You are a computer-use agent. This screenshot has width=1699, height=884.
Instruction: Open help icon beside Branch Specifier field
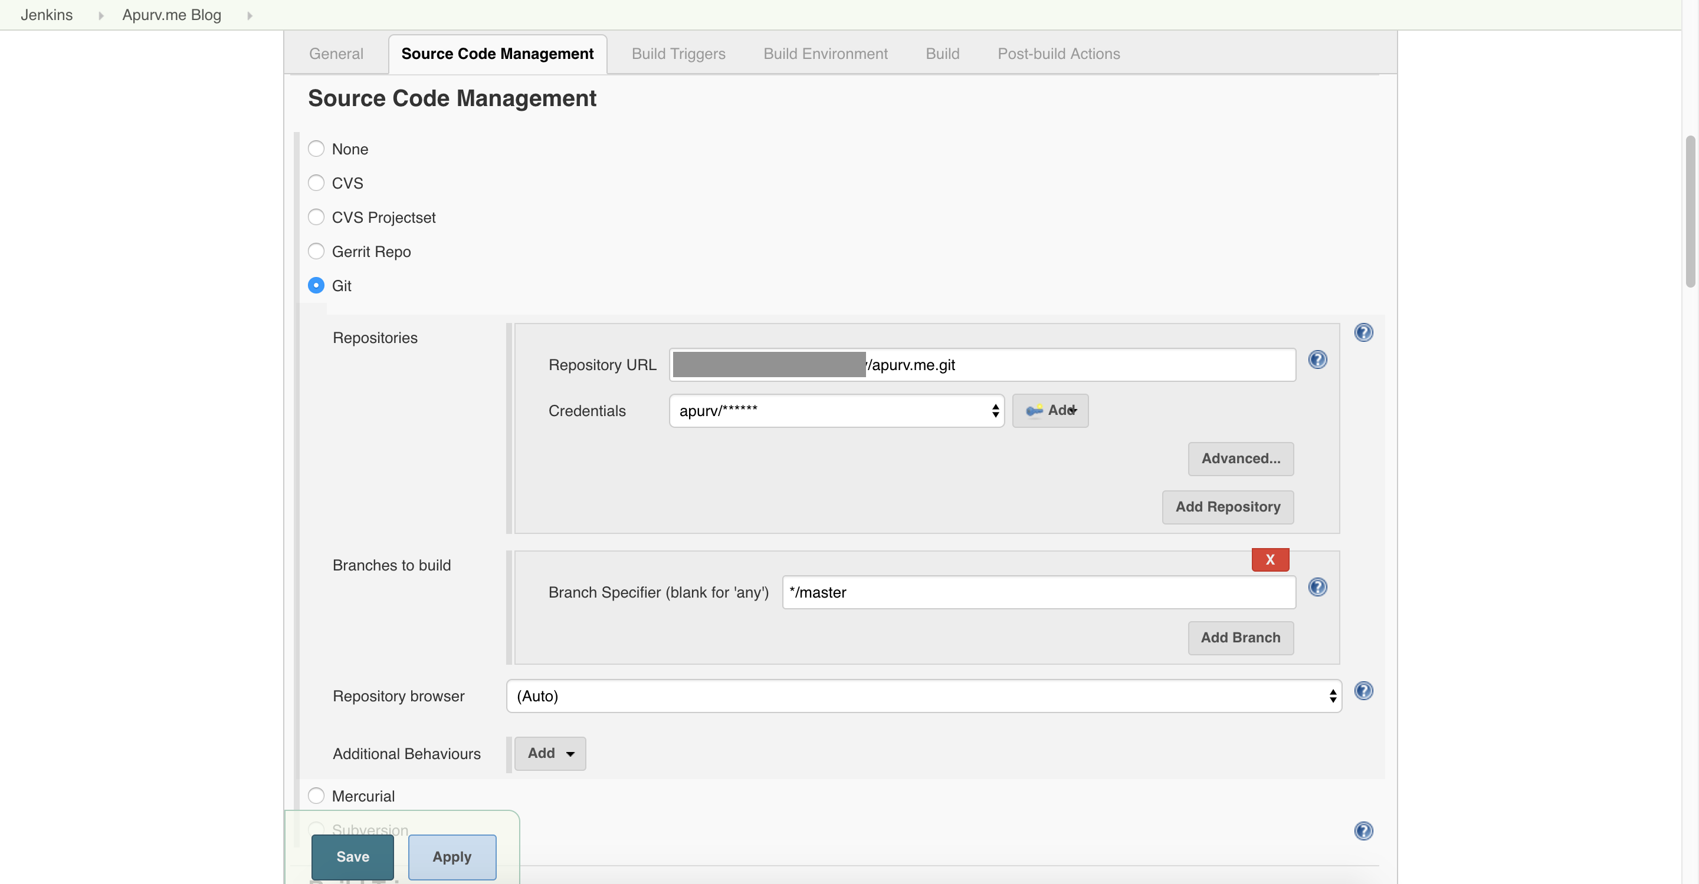(1317, 587)
